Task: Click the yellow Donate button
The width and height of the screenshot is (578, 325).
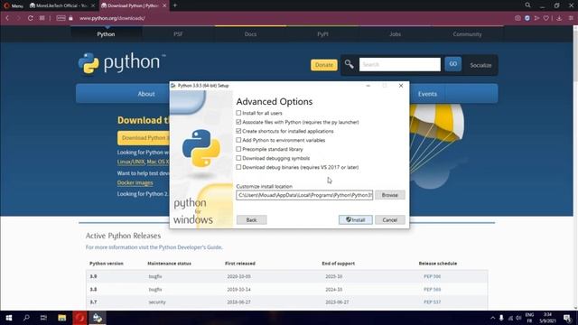Action: (x=323, y=65)
